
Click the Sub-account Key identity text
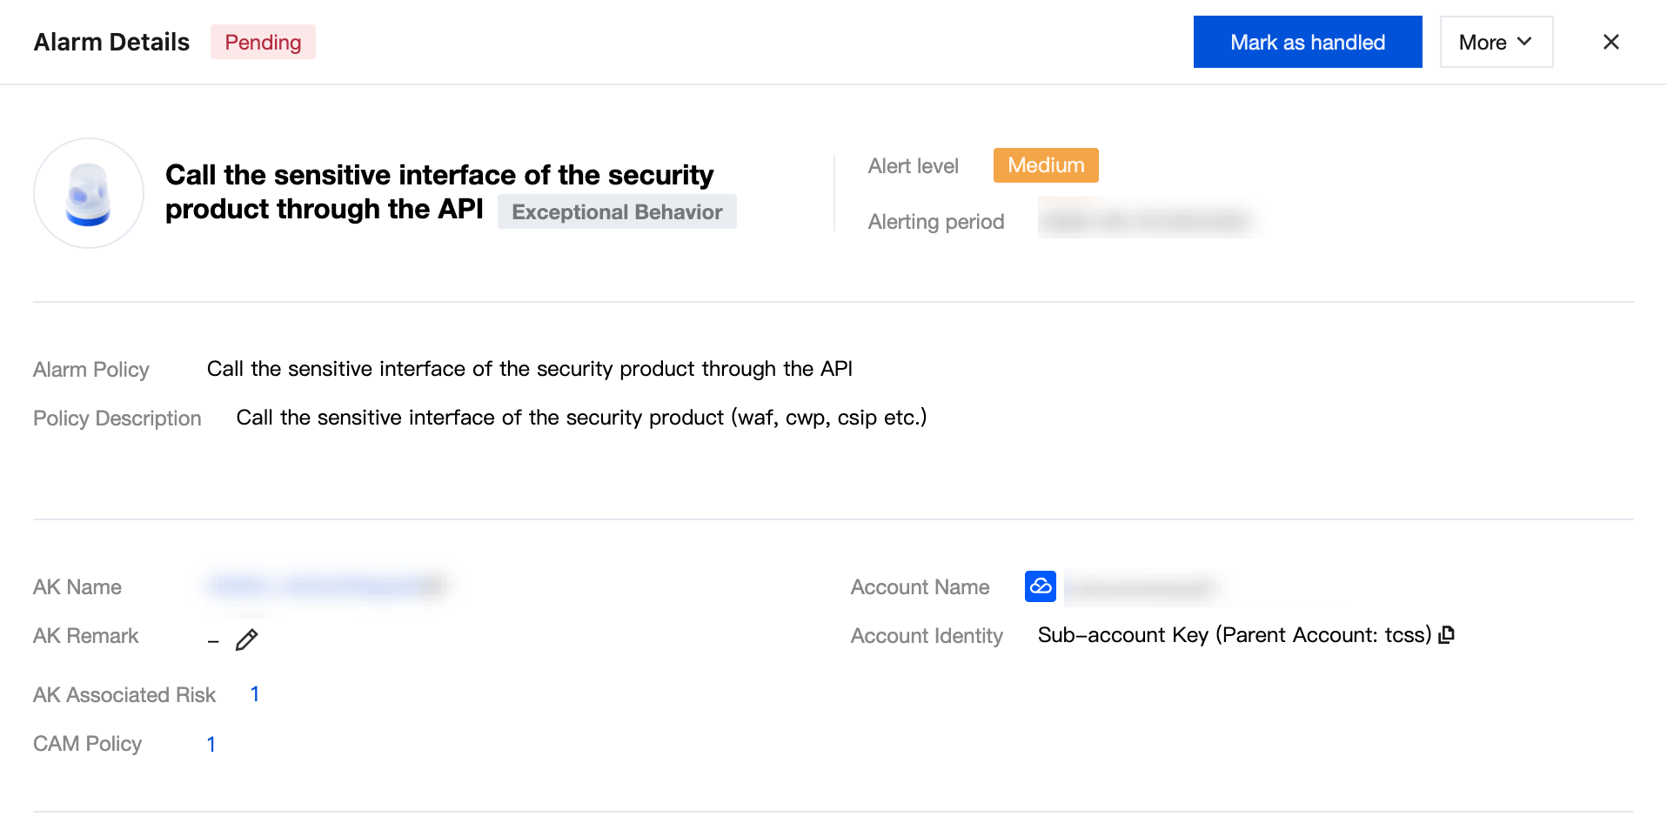pos(1234,635)
